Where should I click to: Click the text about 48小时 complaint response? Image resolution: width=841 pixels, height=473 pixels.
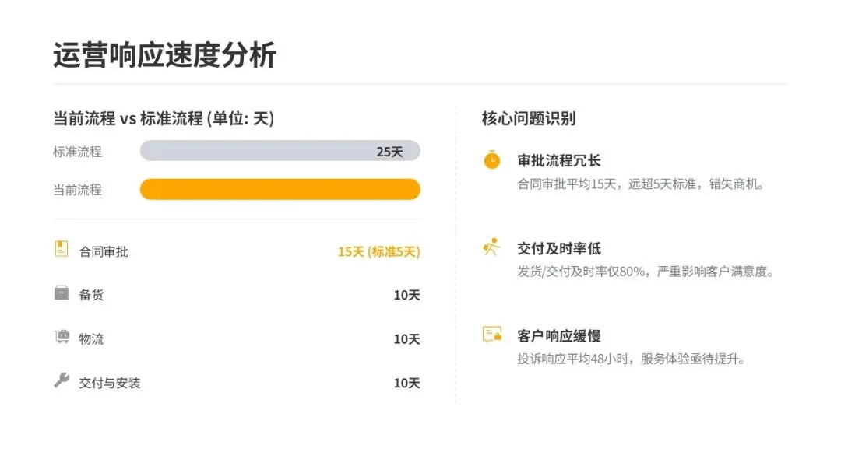(632, 359)
